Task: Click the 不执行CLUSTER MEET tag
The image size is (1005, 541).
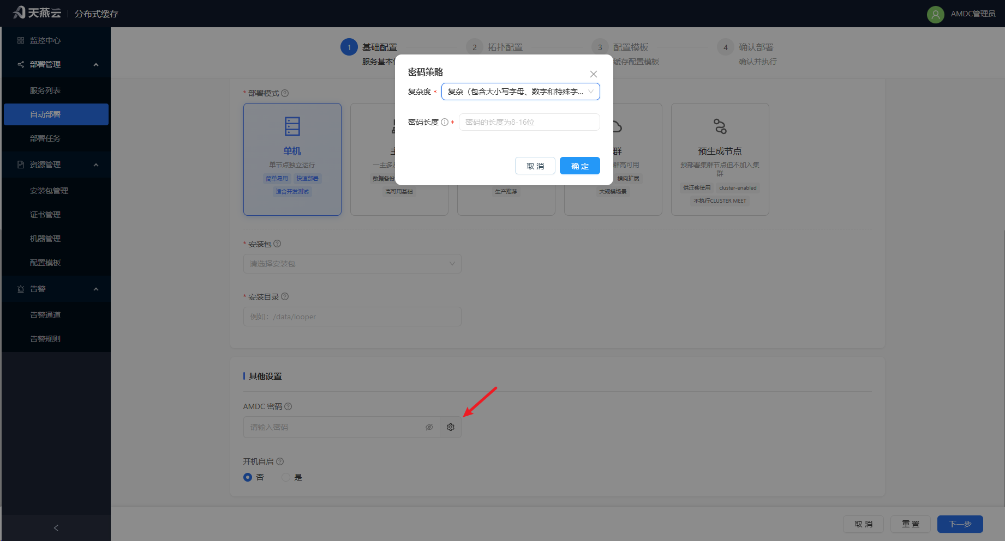Action: [x=720, y=201]
